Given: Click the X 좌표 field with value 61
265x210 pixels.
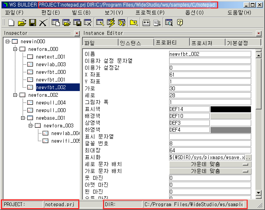Looking at the screenshot, I should 210,75.
